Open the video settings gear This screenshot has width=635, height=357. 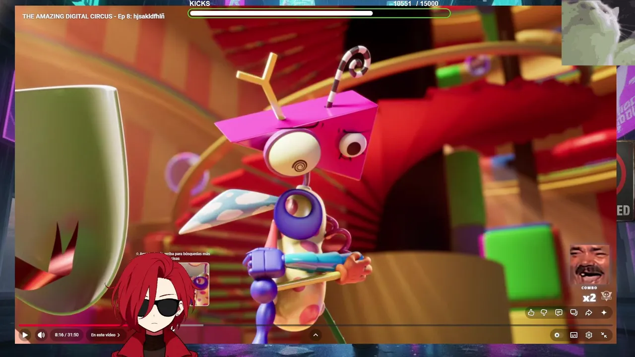(589, 335)
